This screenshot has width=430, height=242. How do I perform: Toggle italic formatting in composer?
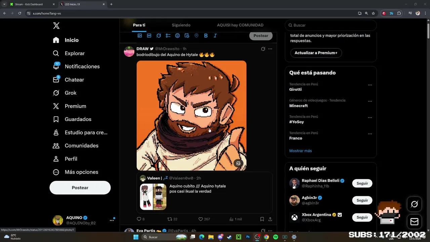[x=215, y=36]
